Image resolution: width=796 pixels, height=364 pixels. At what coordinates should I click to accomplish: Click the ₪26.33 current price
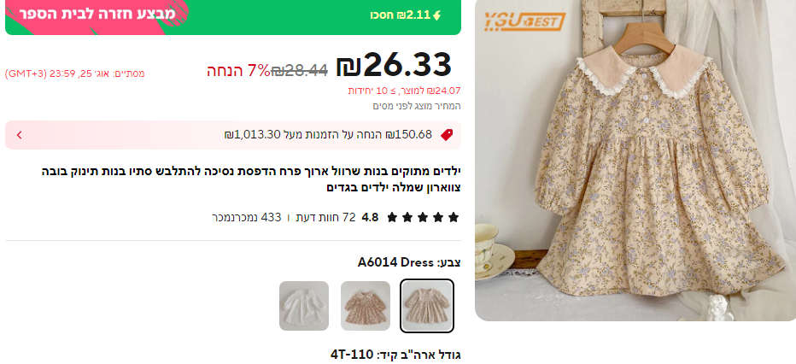click(x=394, y=65)
